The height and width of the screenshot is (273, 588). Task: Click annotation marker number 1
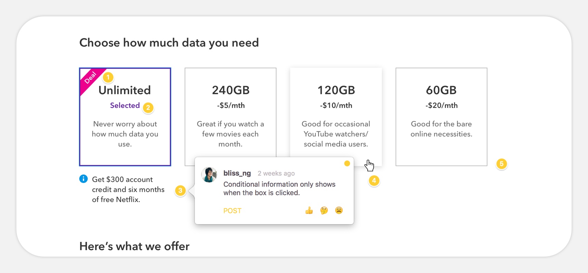(x=108, y=77)
